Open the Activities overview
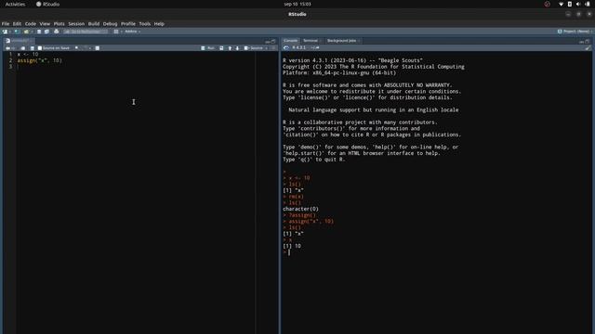 tap(15, 4)
